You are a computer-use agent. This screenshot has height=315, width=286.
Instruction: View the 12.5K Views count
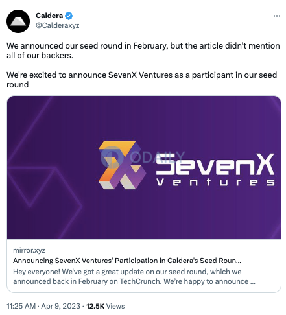[x=105, y=306]
